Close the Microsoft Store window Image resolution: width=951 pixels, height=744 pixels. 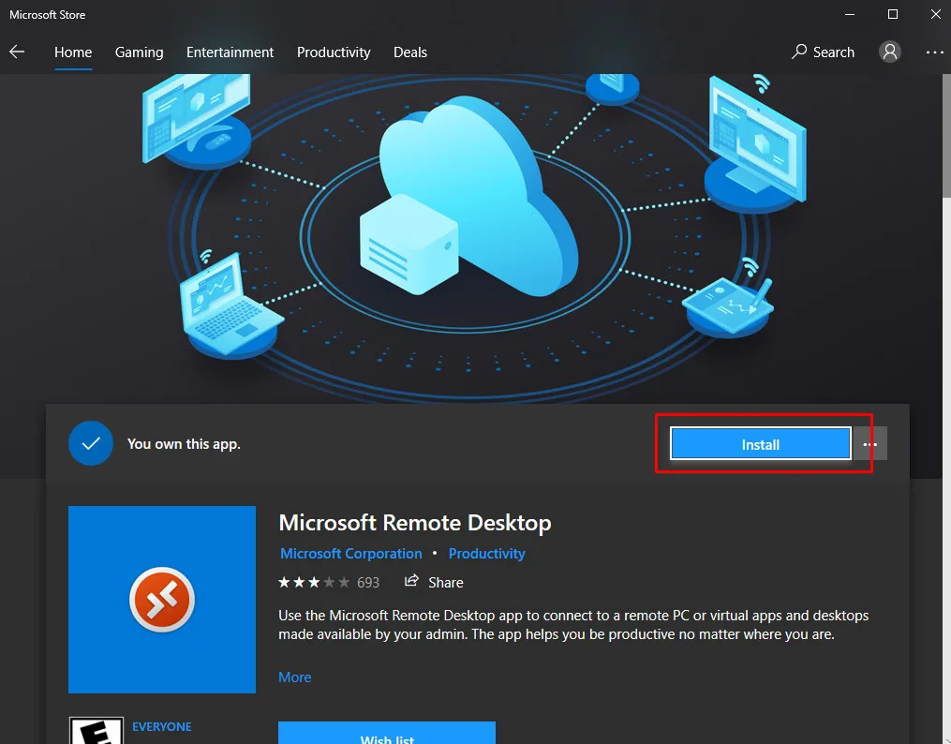tap(936, 15)
